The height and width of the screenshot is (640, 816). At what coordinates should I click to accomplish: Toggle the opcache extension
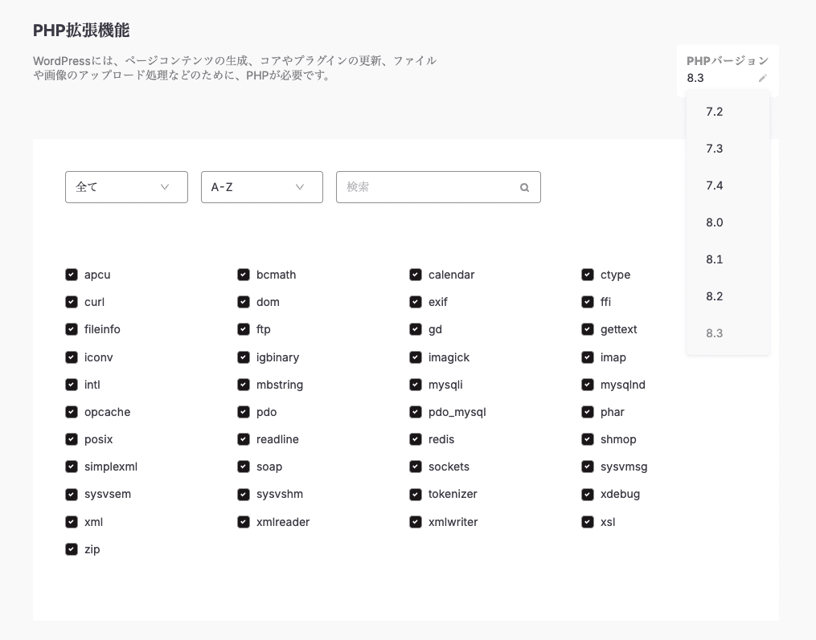tap(72, 412)
